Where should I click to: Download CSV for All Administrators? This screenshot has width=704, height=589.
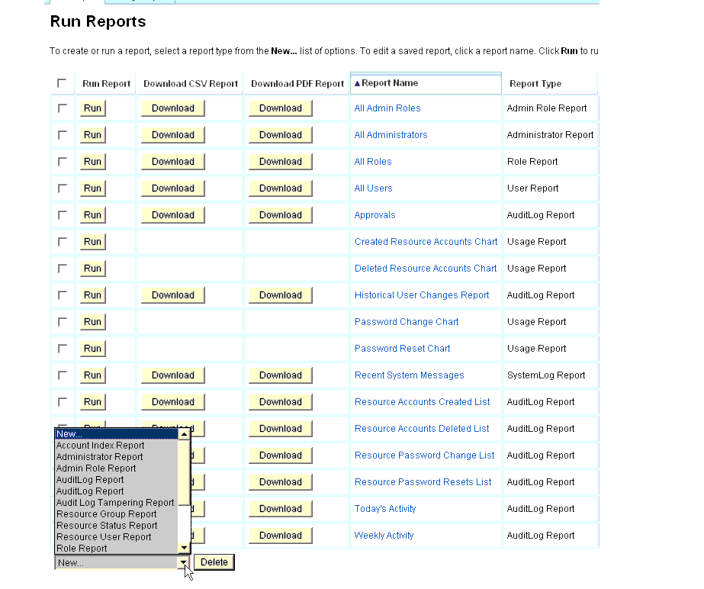pyautogui.click(x=173, y=135)
